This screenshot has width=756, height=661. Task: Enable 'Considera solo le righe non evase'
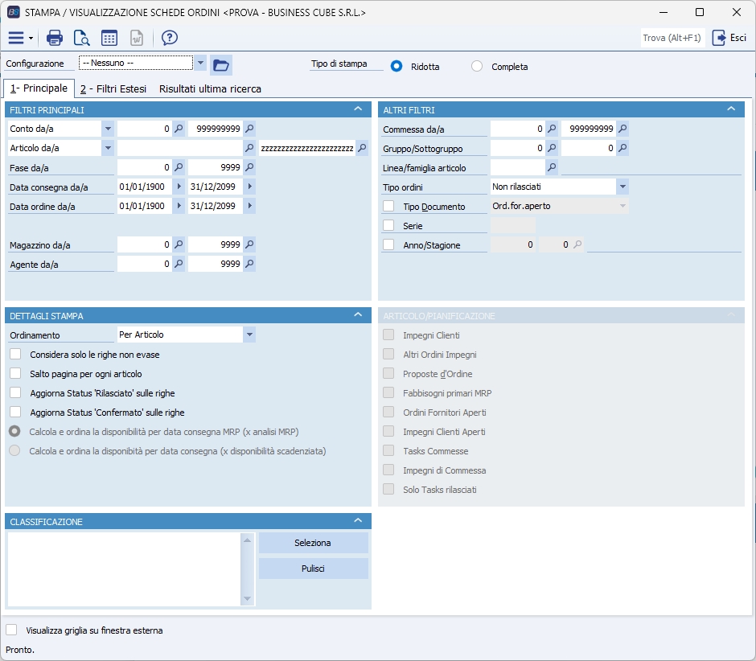point(15,355)
